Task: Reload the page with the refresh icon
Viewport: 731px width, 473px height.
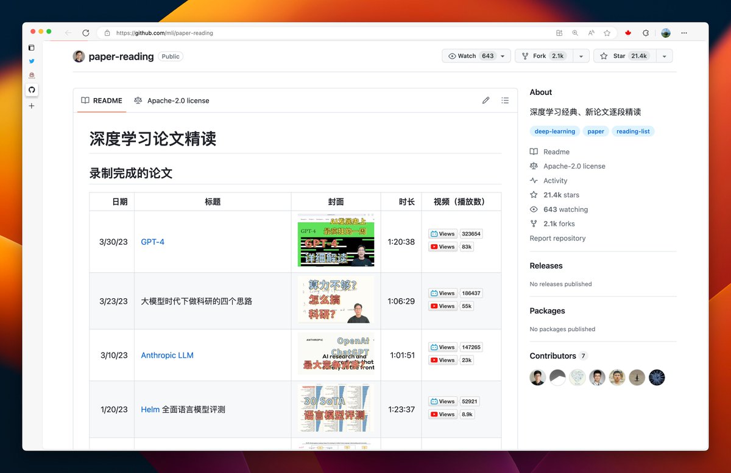Action: tap(85, 33)
